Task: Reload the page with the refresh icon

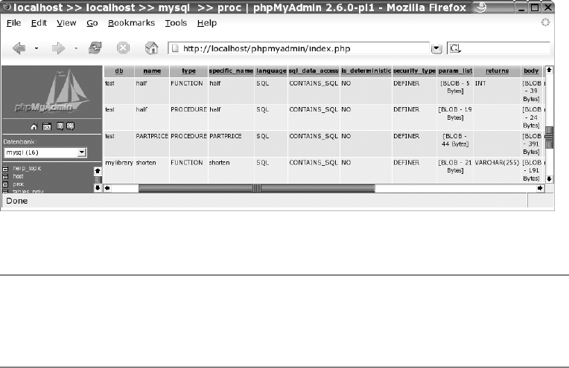Action: click(x=95, y=48)
